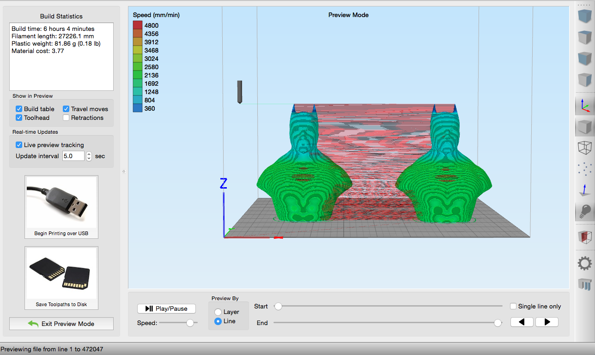Toggle the coordinate axes display icon

585,105
